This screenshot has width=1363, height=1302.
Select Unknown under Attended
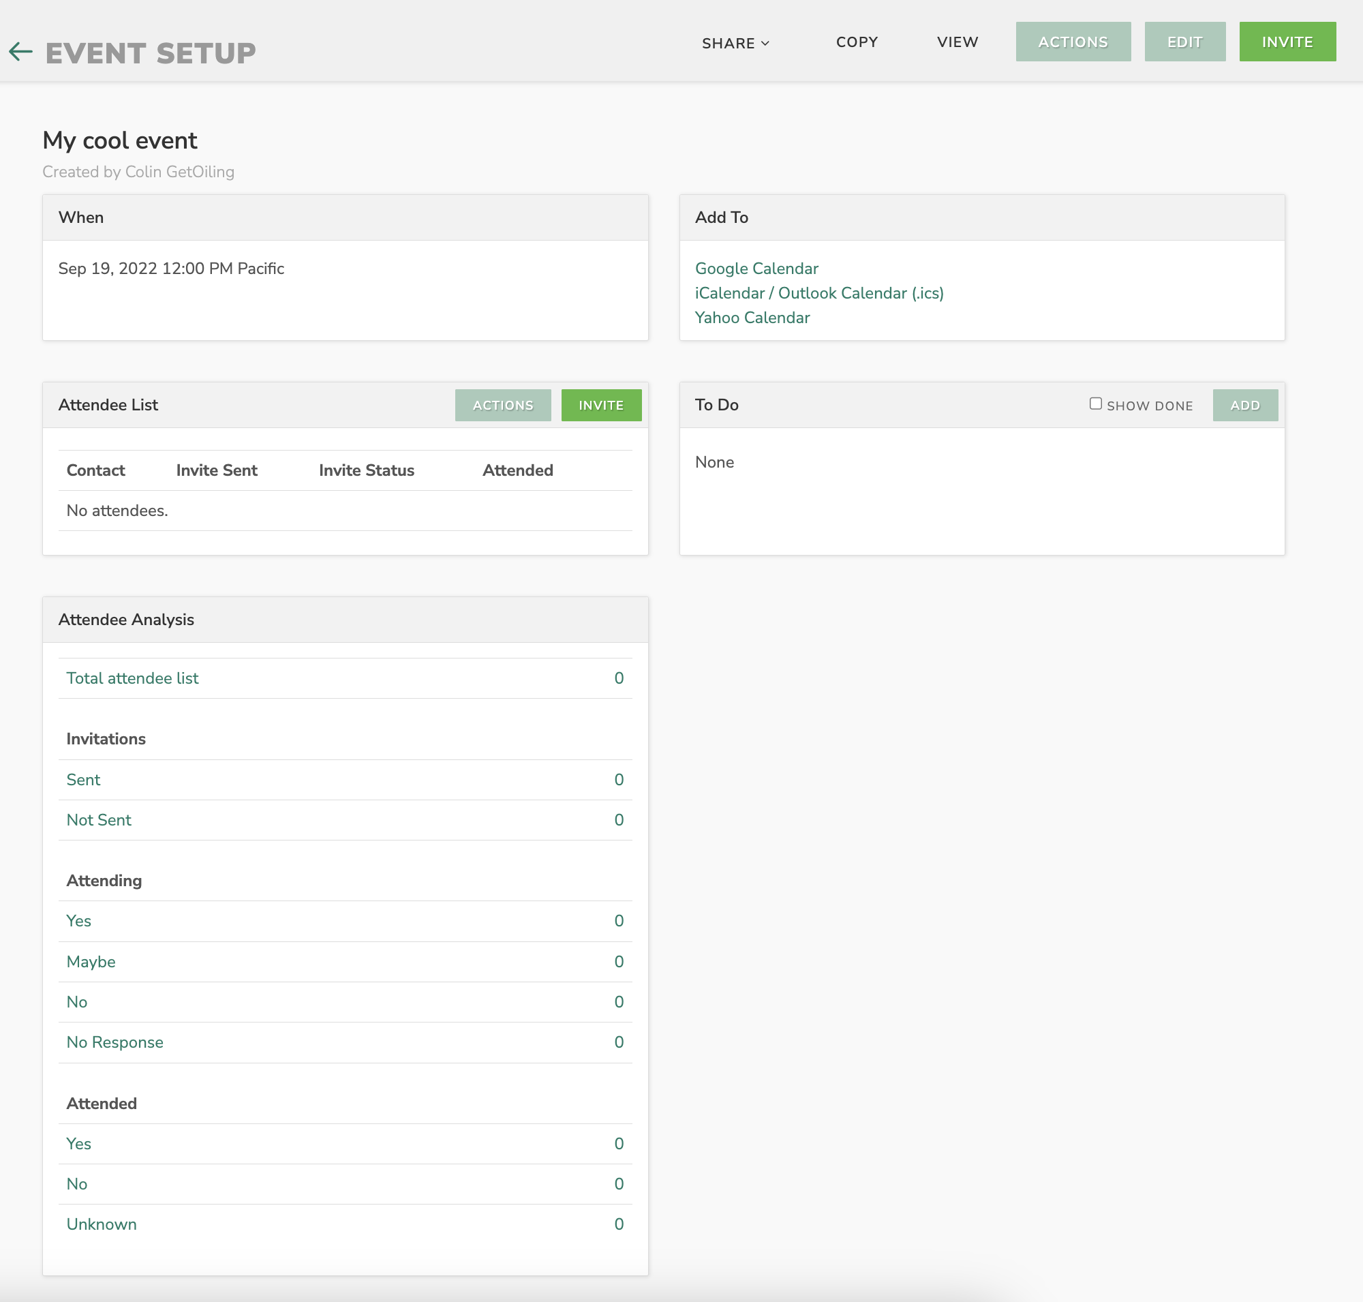tap(102, 1224)
